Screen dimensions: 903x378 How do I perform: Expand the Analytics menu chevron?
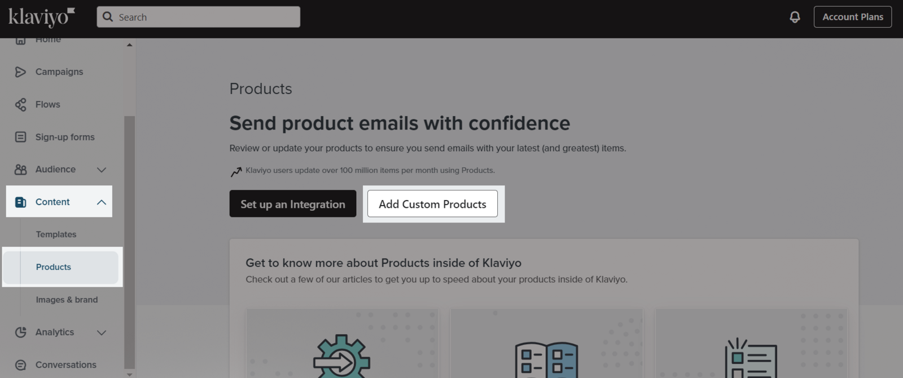[x=102, y=332]
